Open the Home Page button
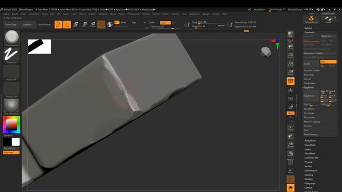 11,25
